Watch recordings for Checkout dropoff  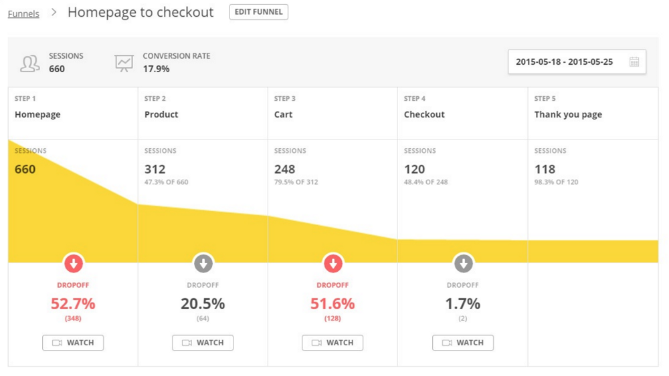click(462, 343)
